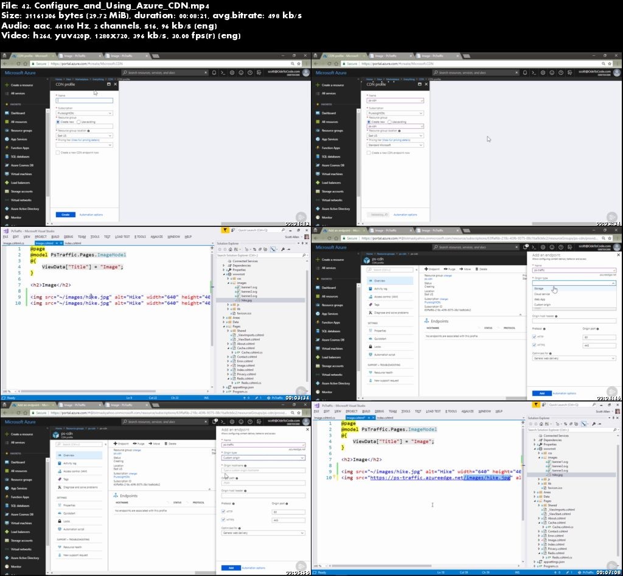Click the Automation options link in the empty-name CDN form

click(91, 215)
